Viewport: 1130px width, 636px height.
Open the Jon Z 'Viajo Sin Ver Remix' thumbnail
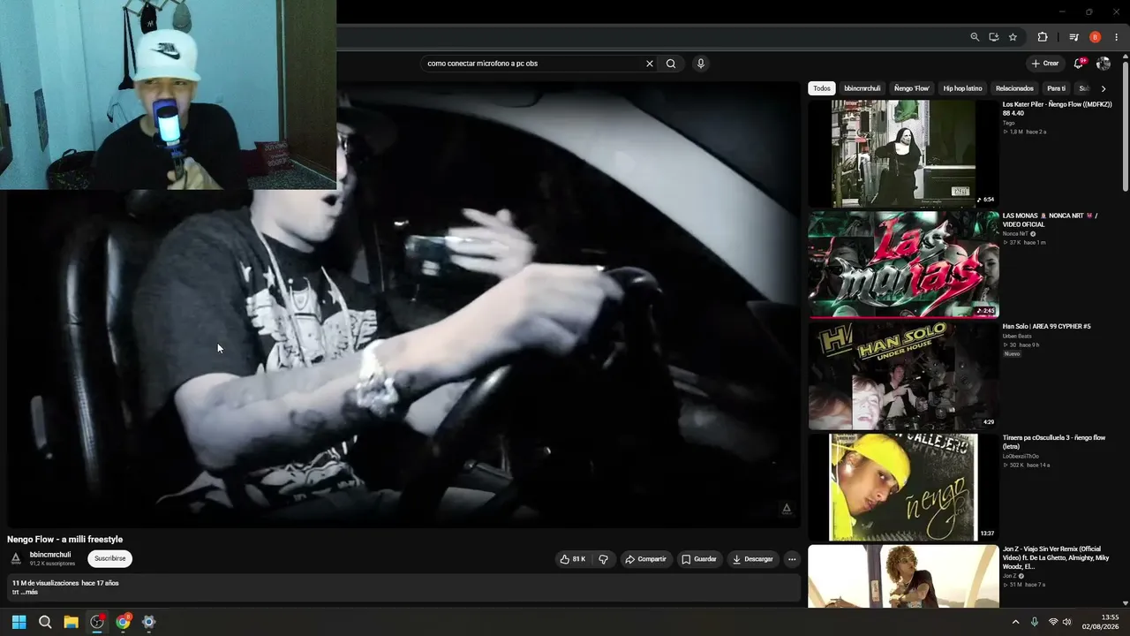click(x=903, y=576)
